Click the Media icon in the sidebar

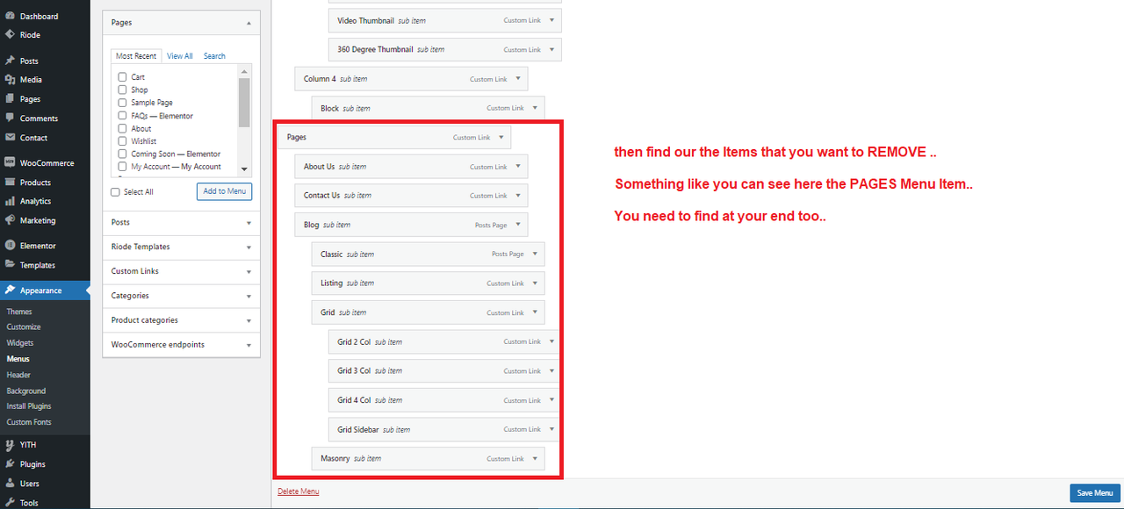(10, 80)
